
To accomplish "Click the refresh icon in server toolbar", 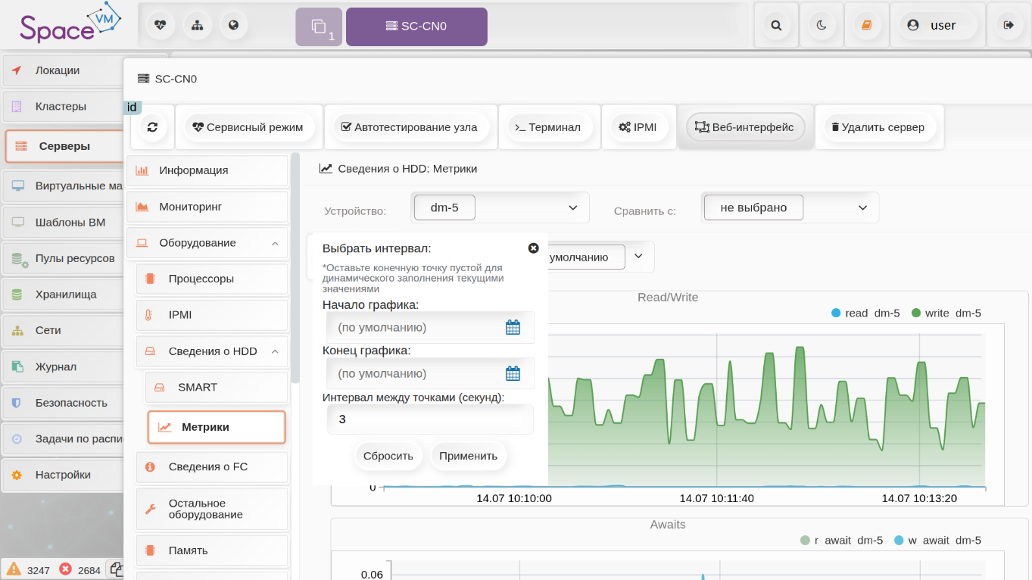I will (152, 127).
